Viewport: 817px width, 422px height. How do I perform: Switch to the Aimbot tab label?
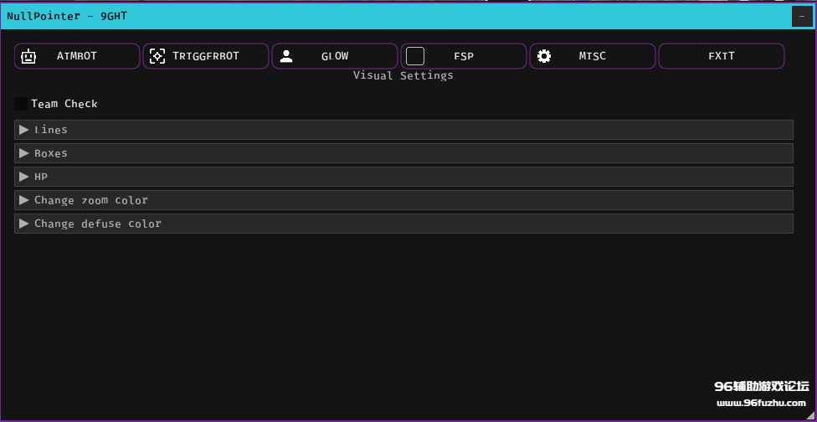77,56
